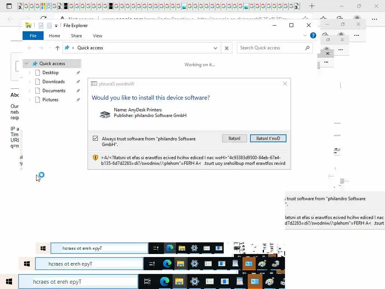Switch to the Home ribbon tab

tap(54, 36)
